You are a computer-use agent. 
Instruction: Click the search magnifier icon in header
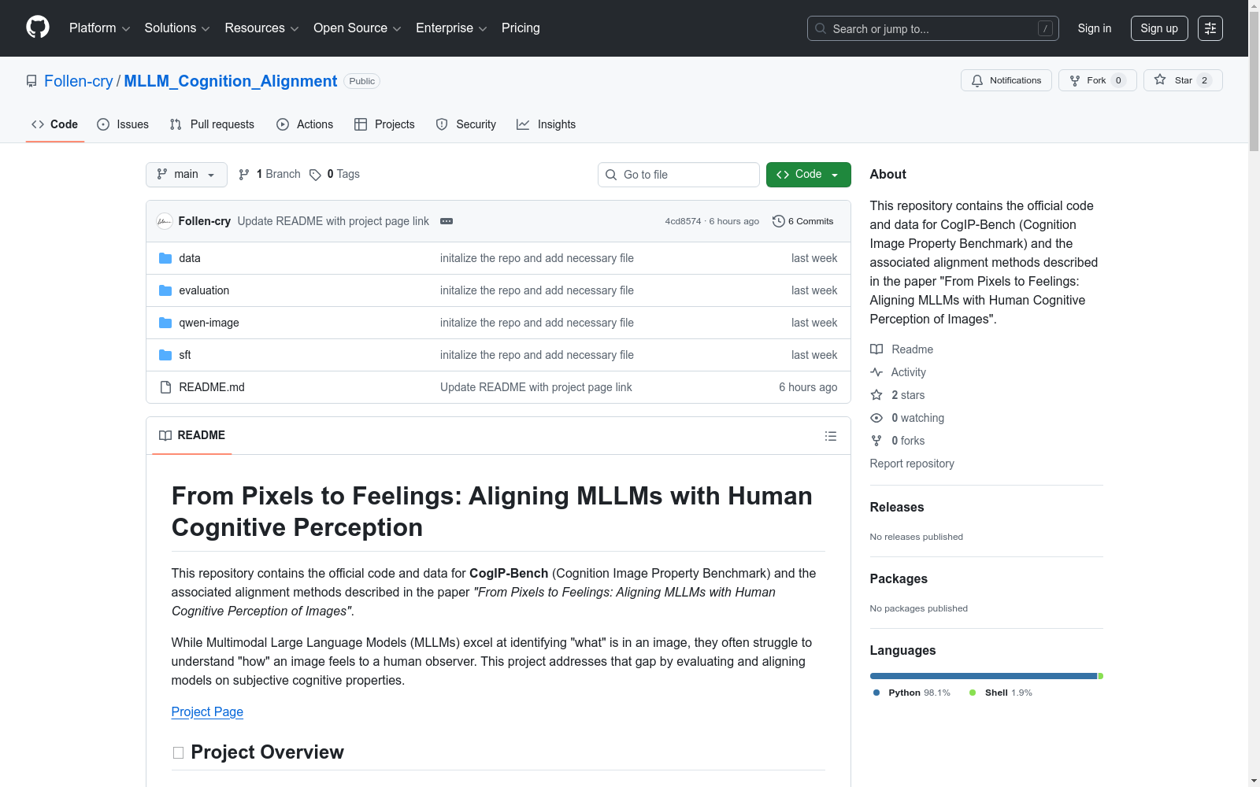pos(821,28)
